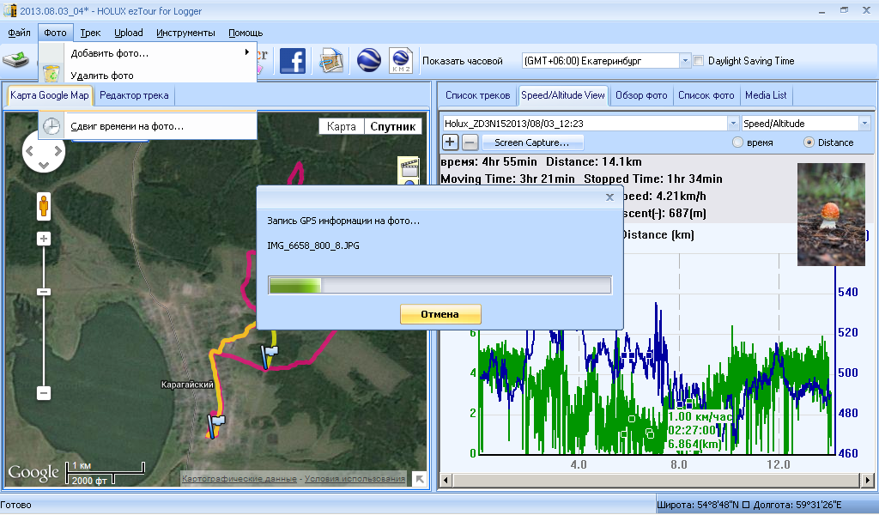Screen dimensions: 879x515
Task: Open the Holux track selection dropdown
Action: 733,124
